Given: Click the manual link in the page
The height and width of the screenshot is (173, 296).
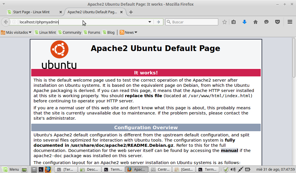Looking at the screenshot, I should pos(229,151).
